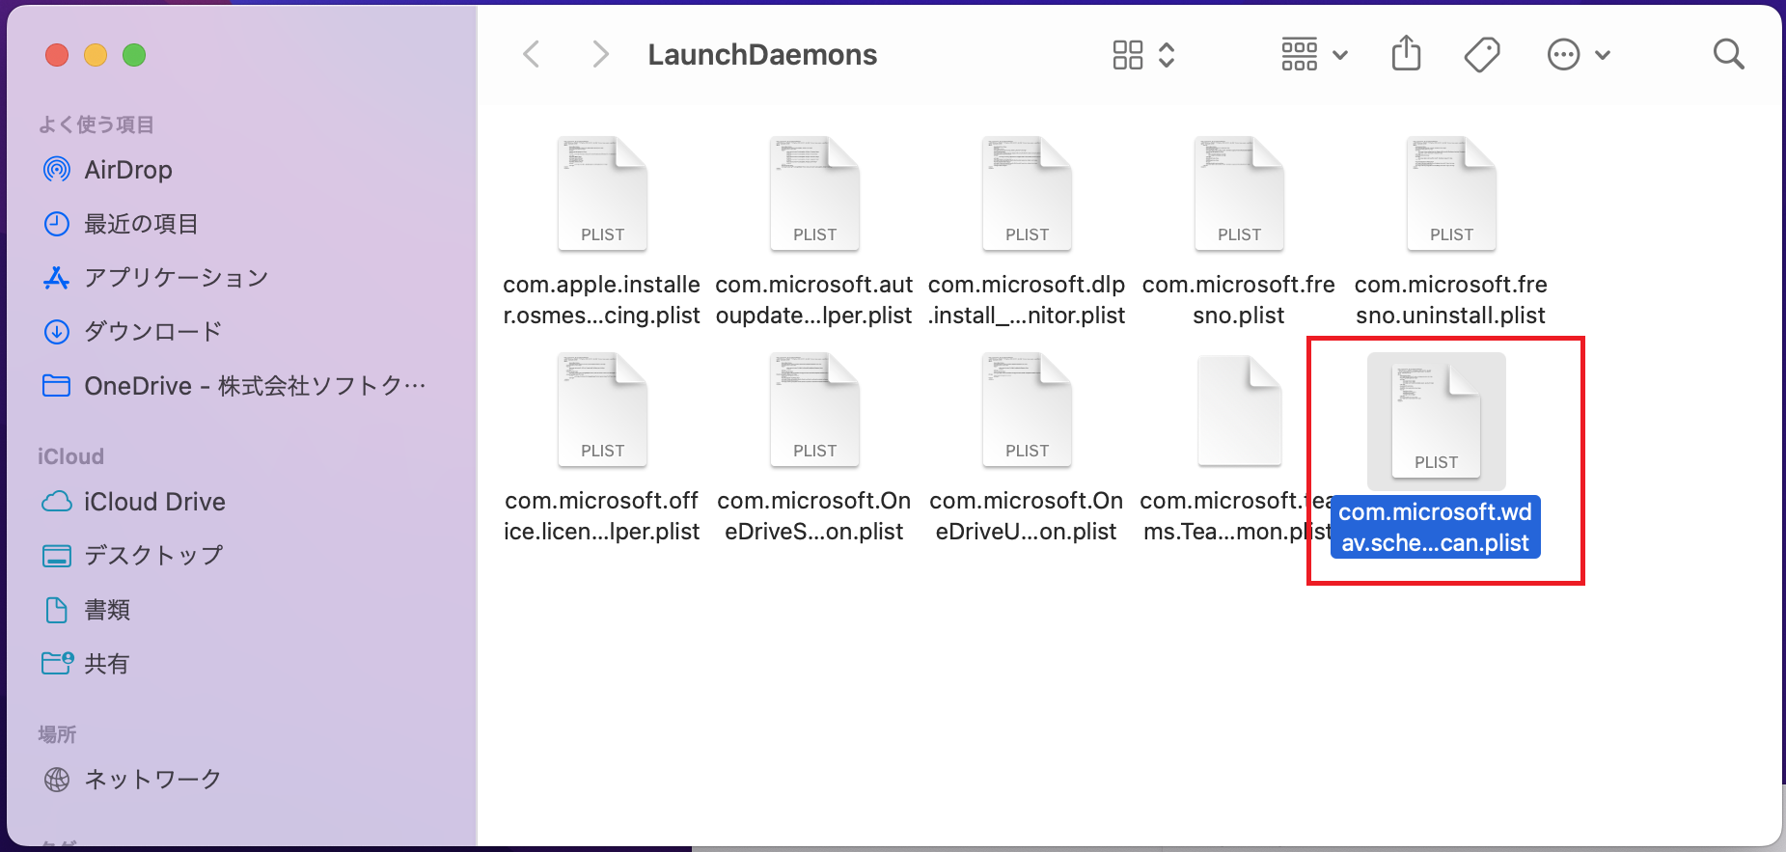This screenshot has width=1786, height=852.
Task: Click the com.microsoft.dlp.install_...nitor.plist file name
Action: pyautogui.click(x=1027, y=300)
